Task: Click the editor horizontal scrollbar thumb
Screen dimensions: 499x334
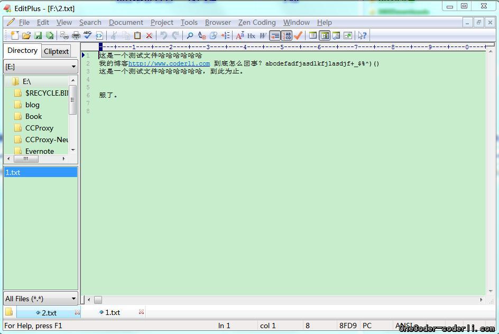Action: tap(98, 300)
